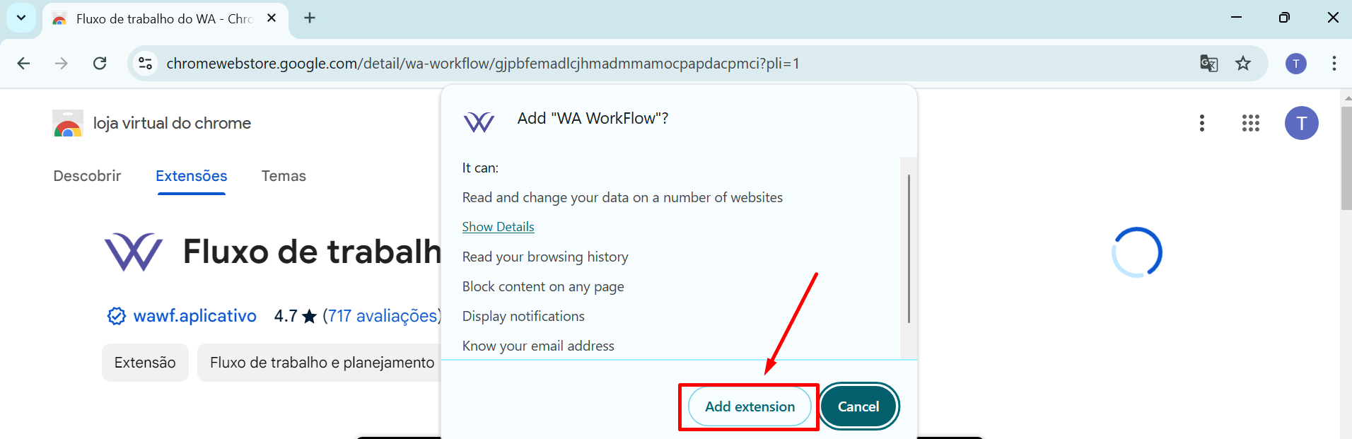
Task: Reload the current page
Action: pos(100,64)
